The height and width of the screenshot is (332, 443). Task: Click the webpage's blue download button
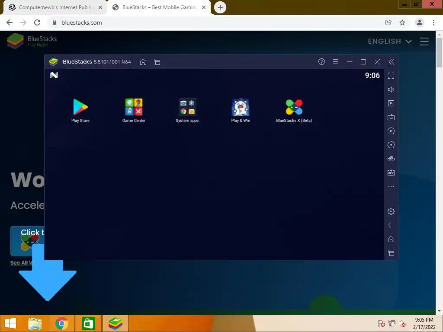click(27, 241)
